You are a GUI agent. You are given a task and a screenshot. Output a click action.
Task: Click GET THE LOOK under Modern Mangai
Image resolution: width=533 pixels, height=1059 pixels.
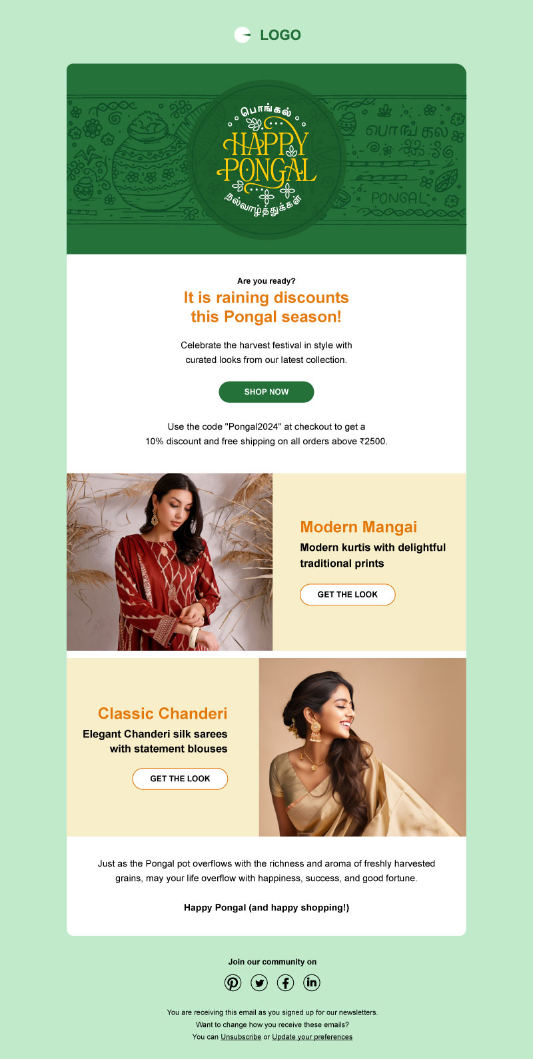click(348, 595)
